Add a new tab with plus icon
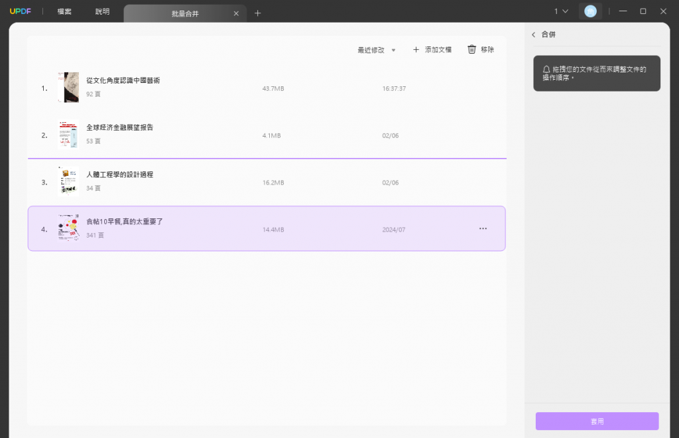The height and width of the screenshot is (438, 679). (x=258, y=13)
